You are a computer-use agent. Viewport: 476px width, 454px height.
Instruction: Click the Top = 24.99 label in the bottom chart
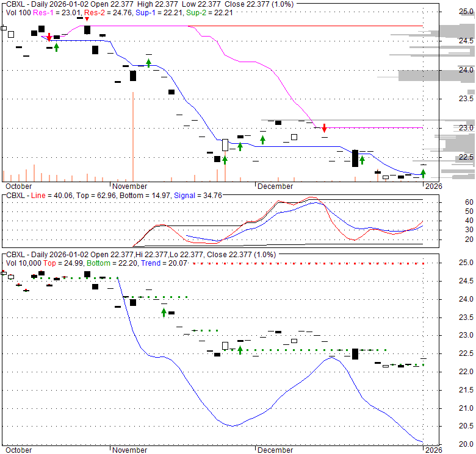click(x=60, y=263)
